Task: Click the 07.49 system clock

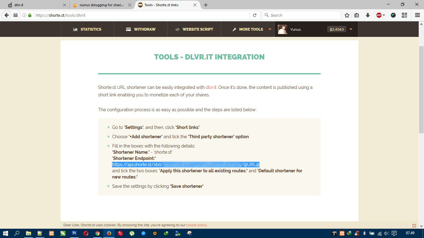Action: point(410,233)
